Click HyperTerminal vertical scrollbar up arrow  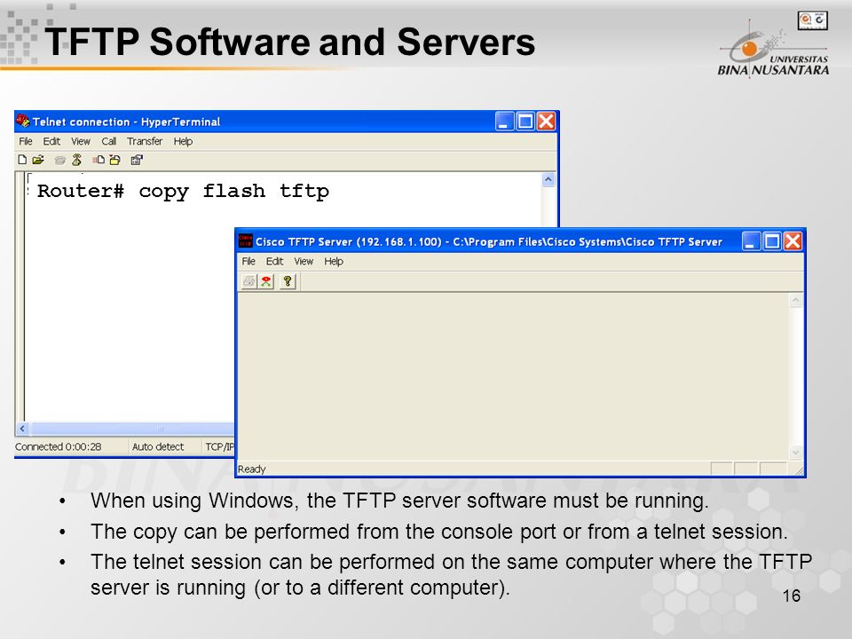548,179
